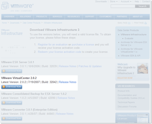The image size is (152, 124).
Task: Open the Solutions navigation tab
Action: pyautogui.click(x=25, y=17)
